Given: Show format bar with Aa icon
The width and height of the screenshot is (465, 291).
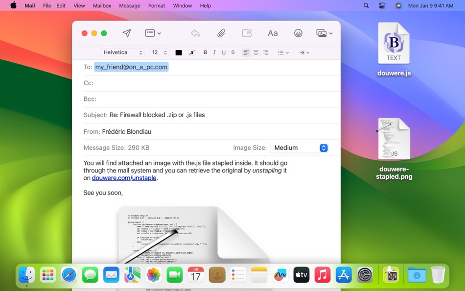Looking at the screenshot, I should (x=273, y=33).
